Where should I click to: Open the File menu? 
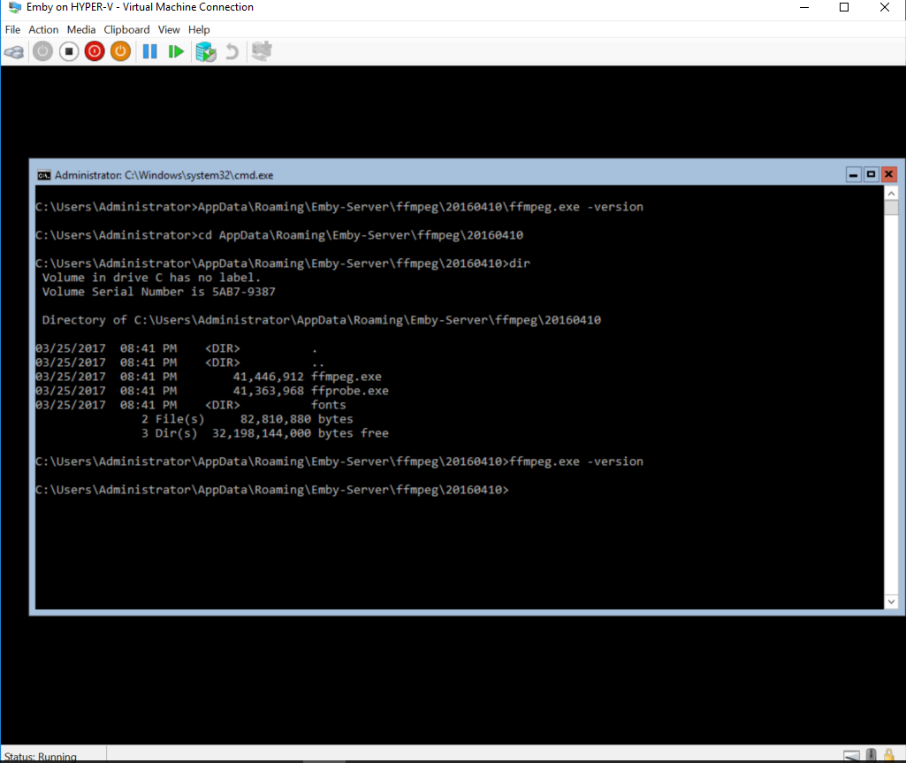pos(12,29)
